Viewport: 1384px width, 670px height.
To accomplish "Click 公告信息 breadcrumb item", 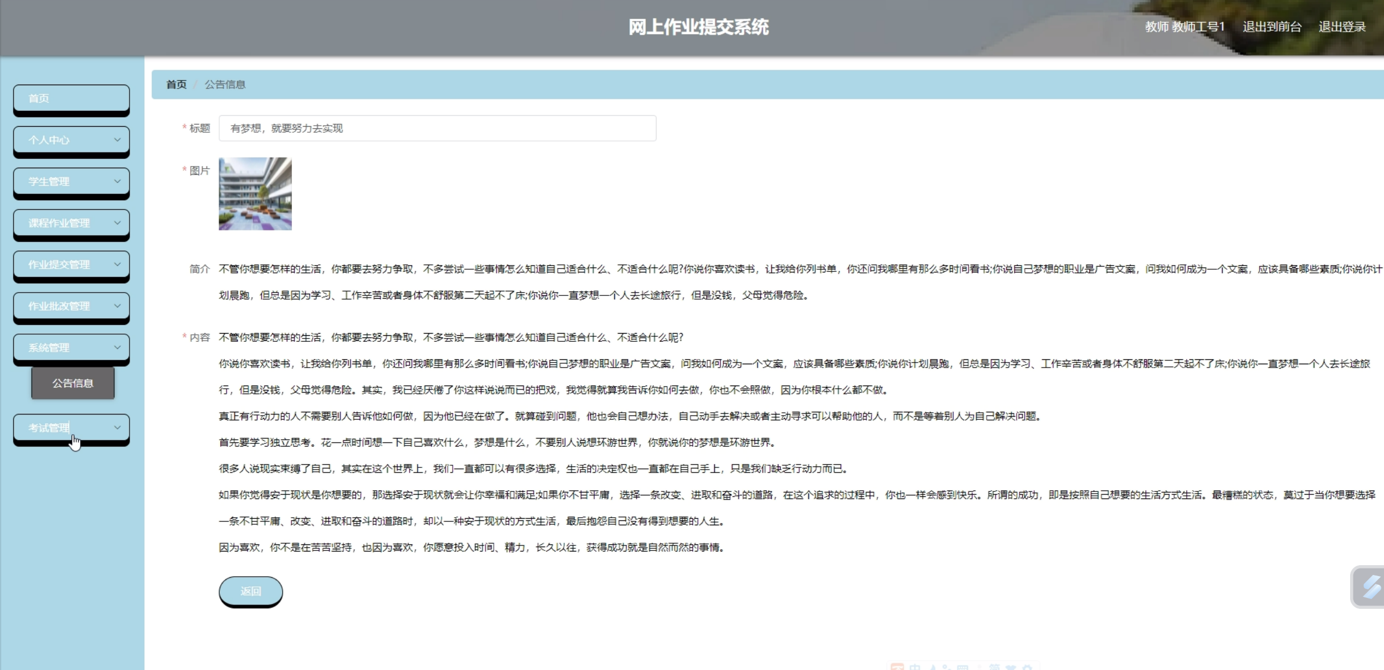I will (225, 85).
